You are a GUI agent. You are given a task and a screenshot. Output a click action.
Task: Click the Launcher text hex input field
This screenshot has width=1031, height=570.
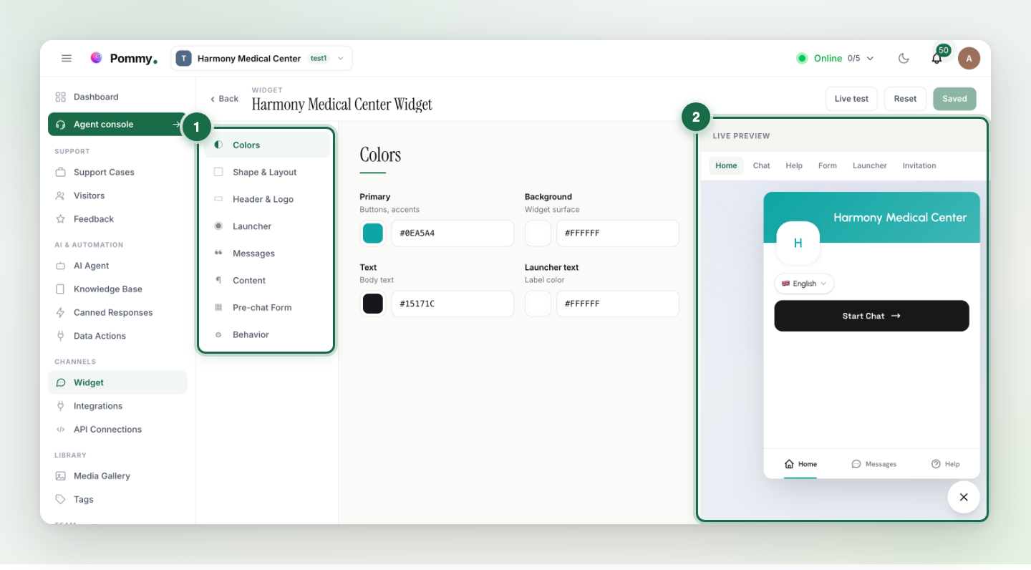click(618, 304)
